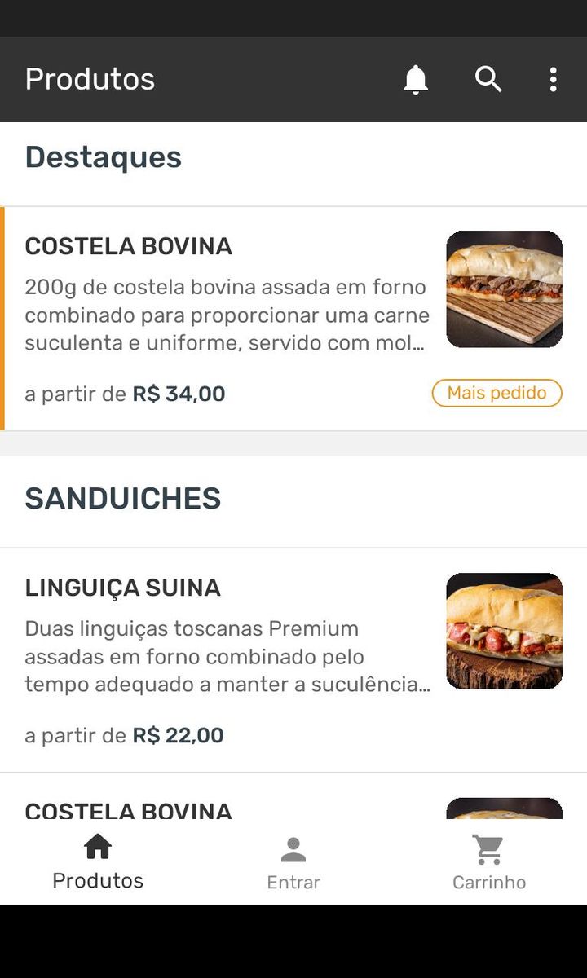Screen dimensions: 587x978
Task: Open Linguiça Suina sandwich photo
Action: coord(504,631)
